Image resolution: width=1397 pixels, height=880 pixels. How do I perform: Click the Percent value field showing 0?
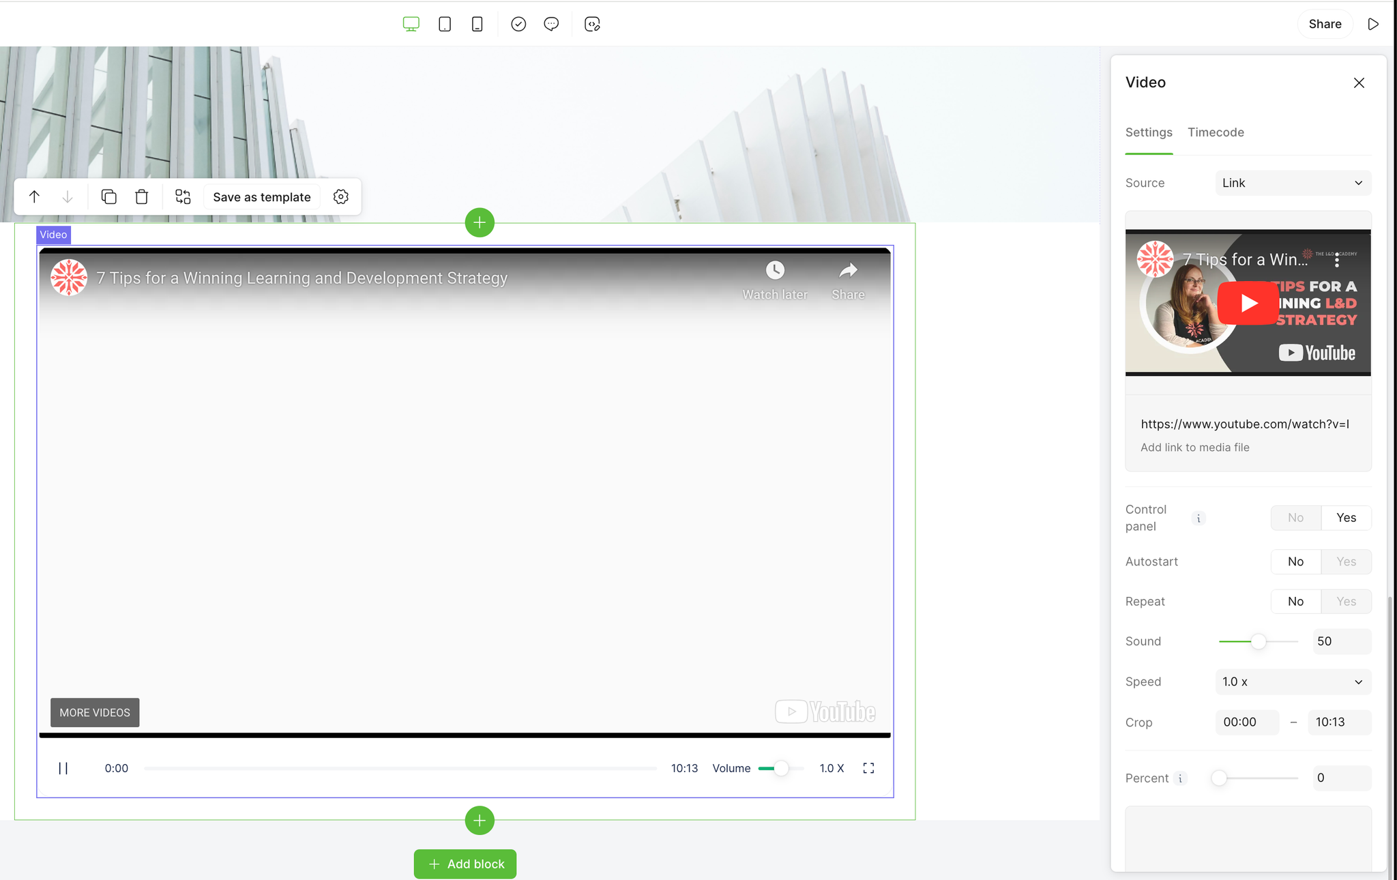click(1342, 778)
